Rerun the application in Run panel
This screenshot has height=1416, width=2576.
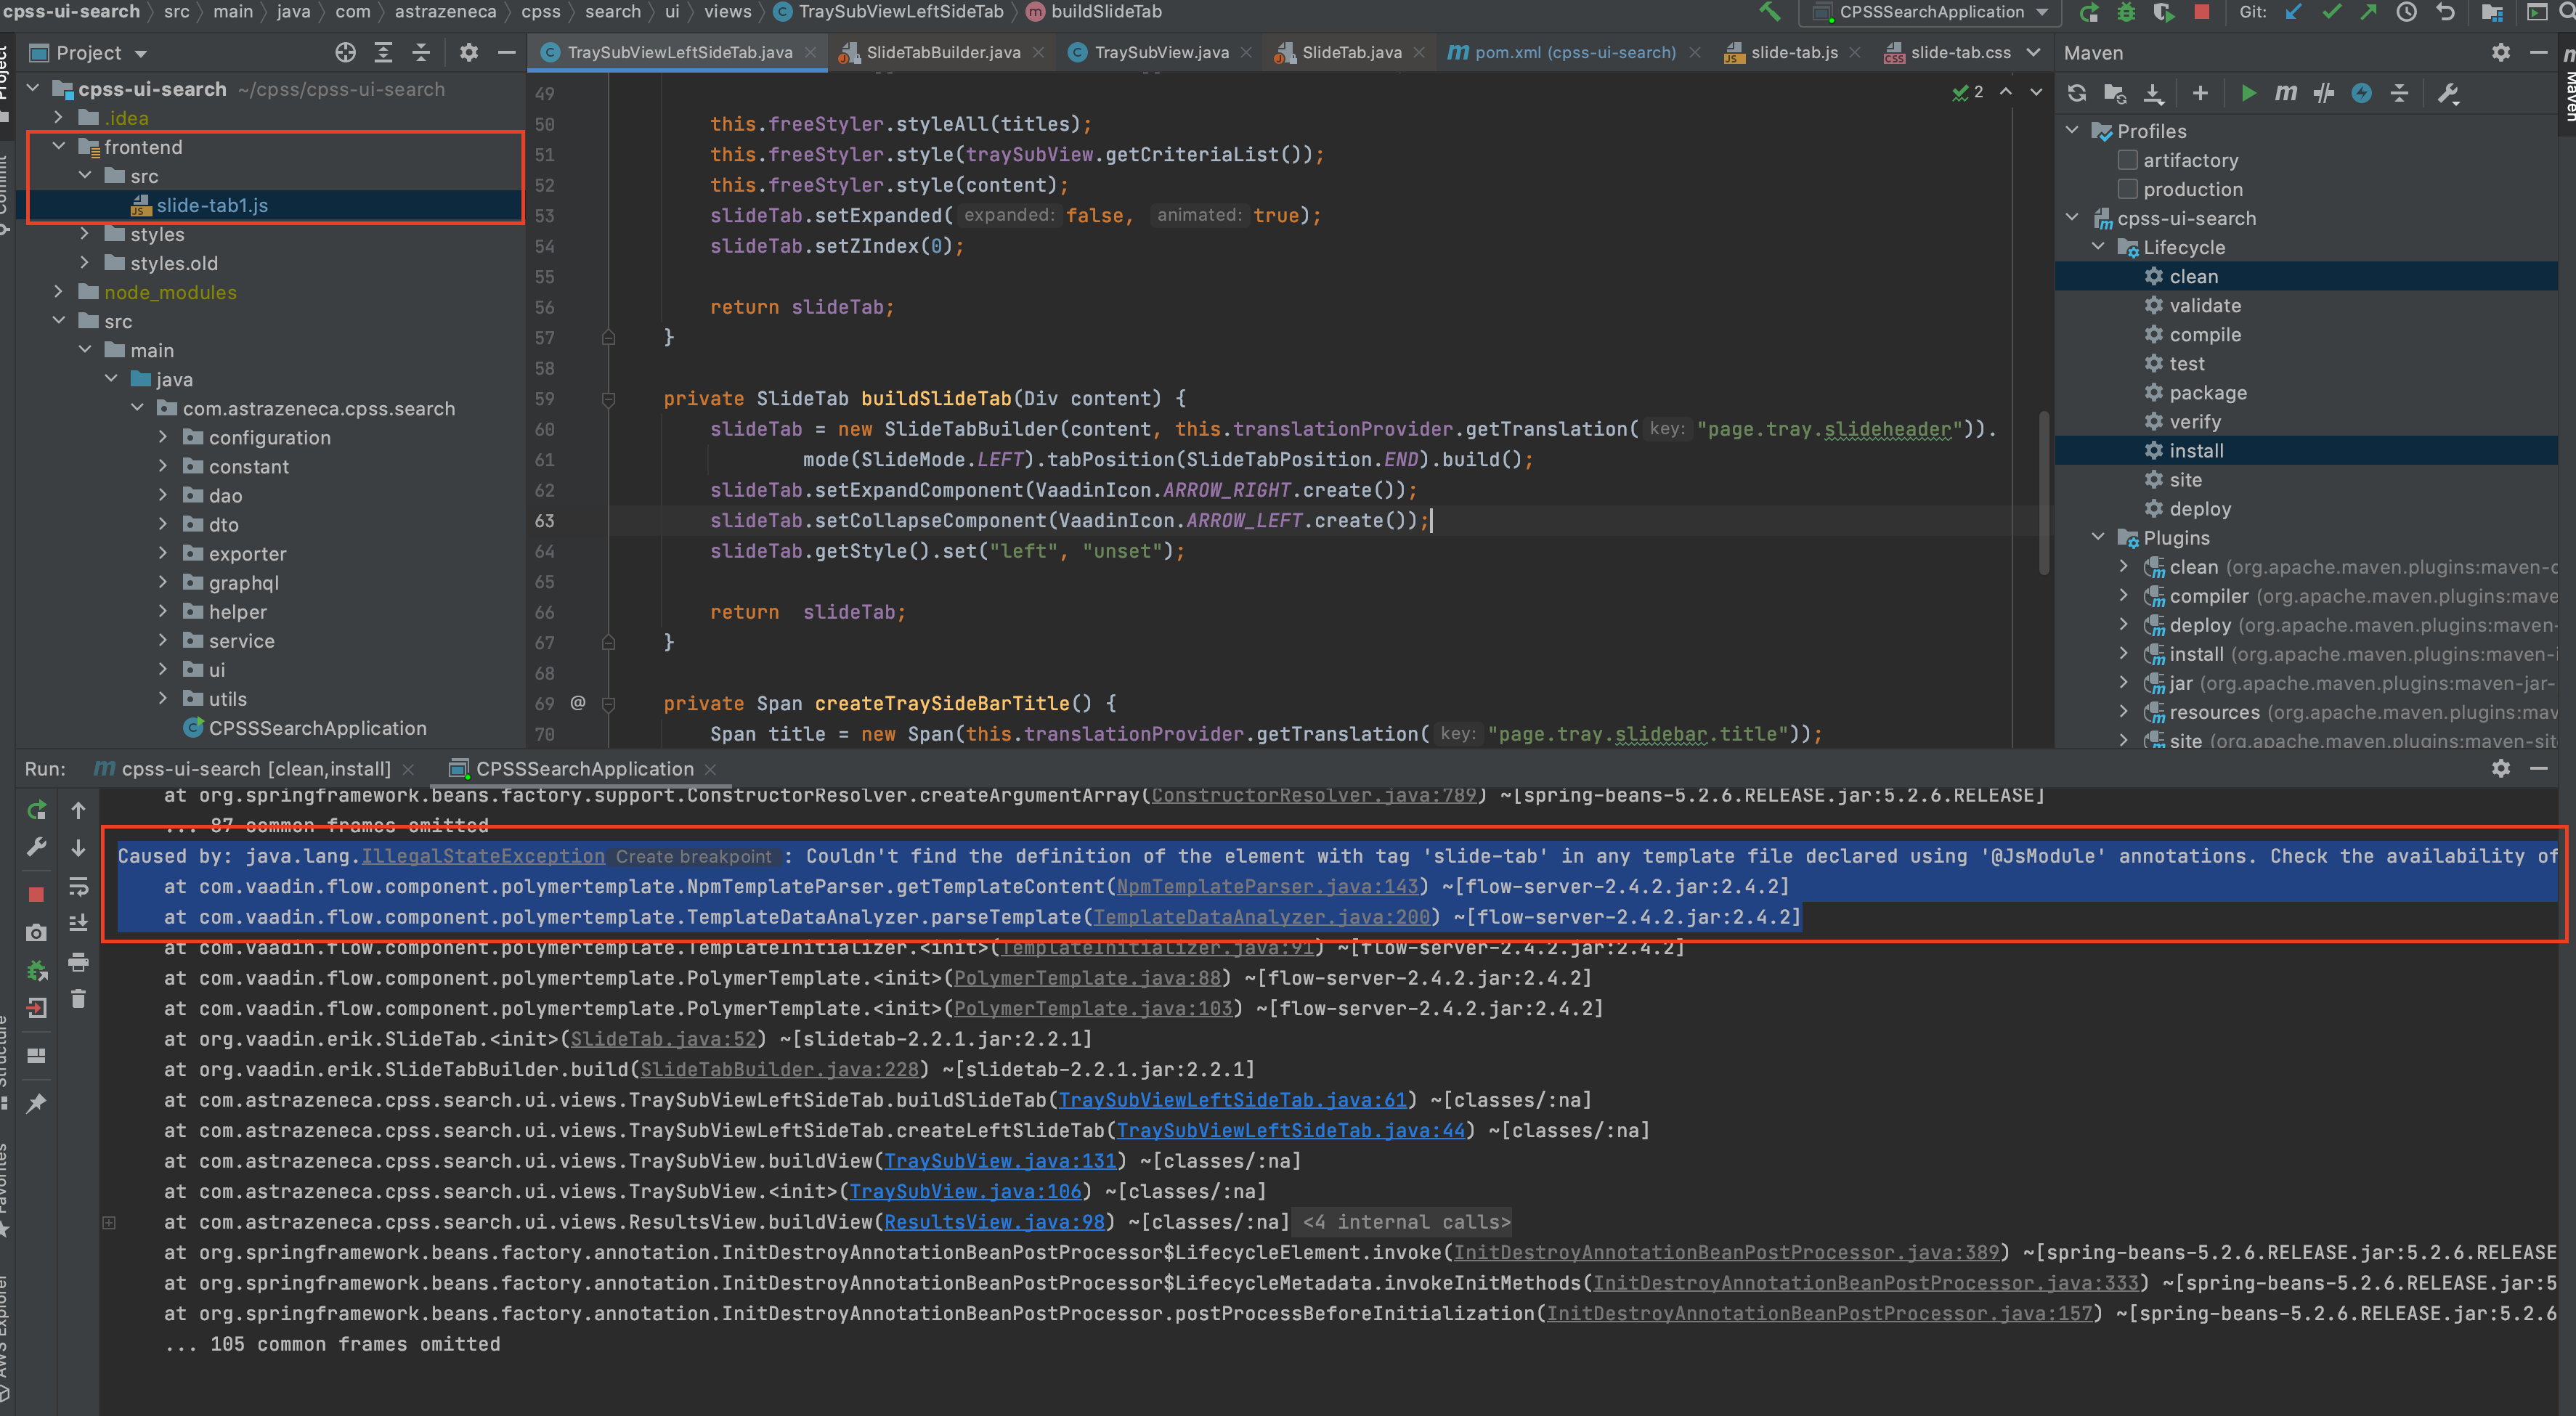(x=37, y=810)
